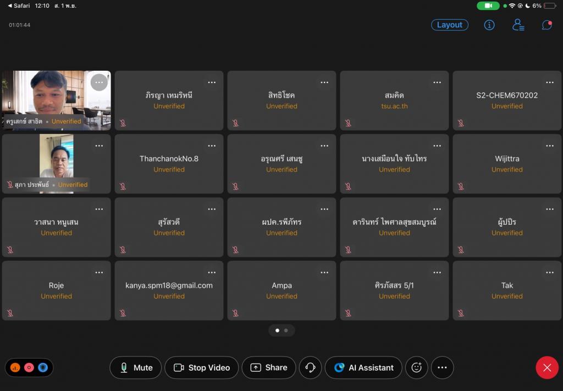This screenshot has height=391, width=563.
Task: Leave the meeting with the red X button
Action: 547,368
